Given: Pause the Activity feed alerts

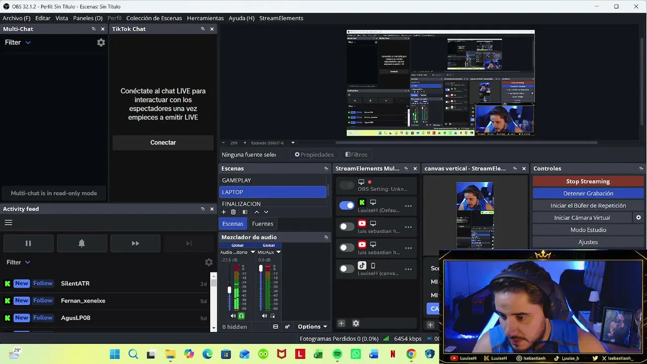Looking at the screenshot, I should coord(28,243).
